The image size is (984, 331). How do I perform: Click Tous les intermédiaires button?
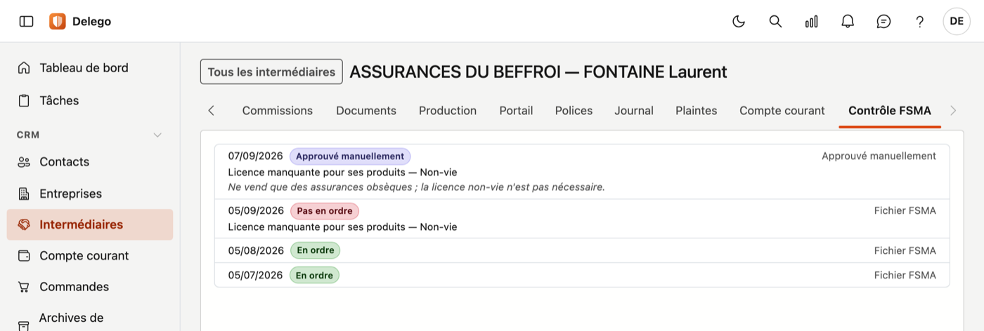click(271, 72)
